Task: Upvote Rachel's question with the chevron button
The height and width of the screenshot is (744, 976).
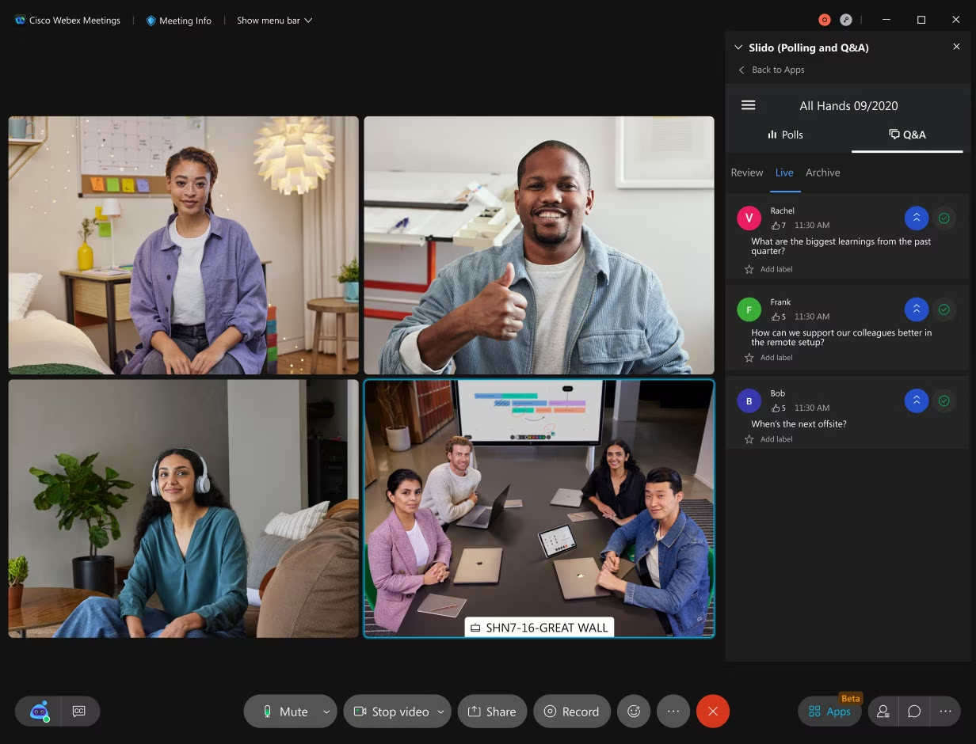Action: (916, 218)
